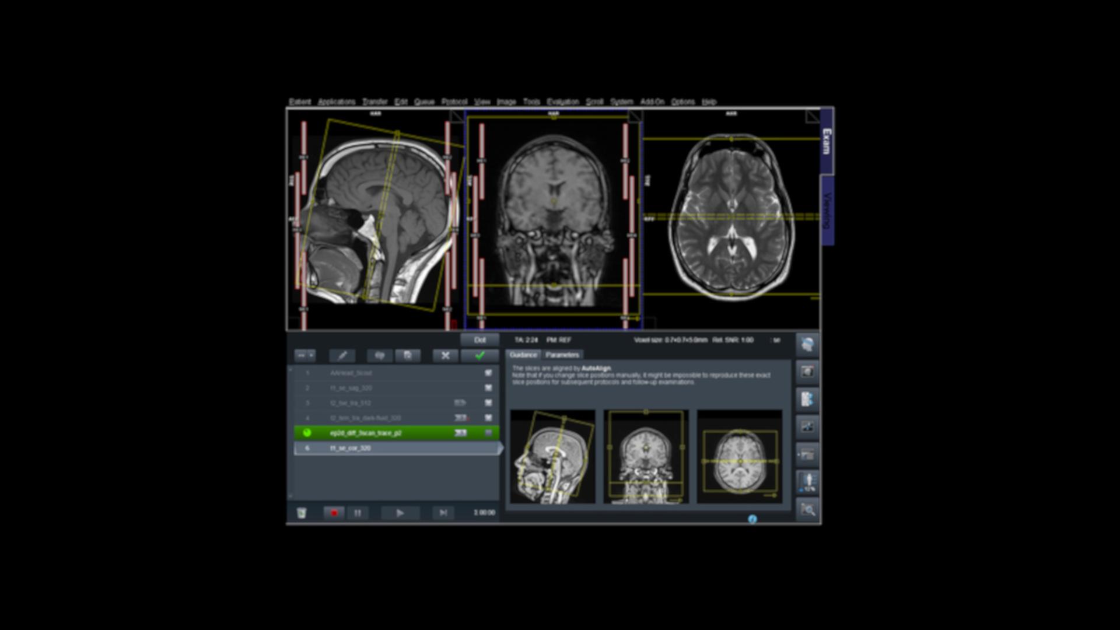Click the patient head icon in right sidebar

point(808,344)
